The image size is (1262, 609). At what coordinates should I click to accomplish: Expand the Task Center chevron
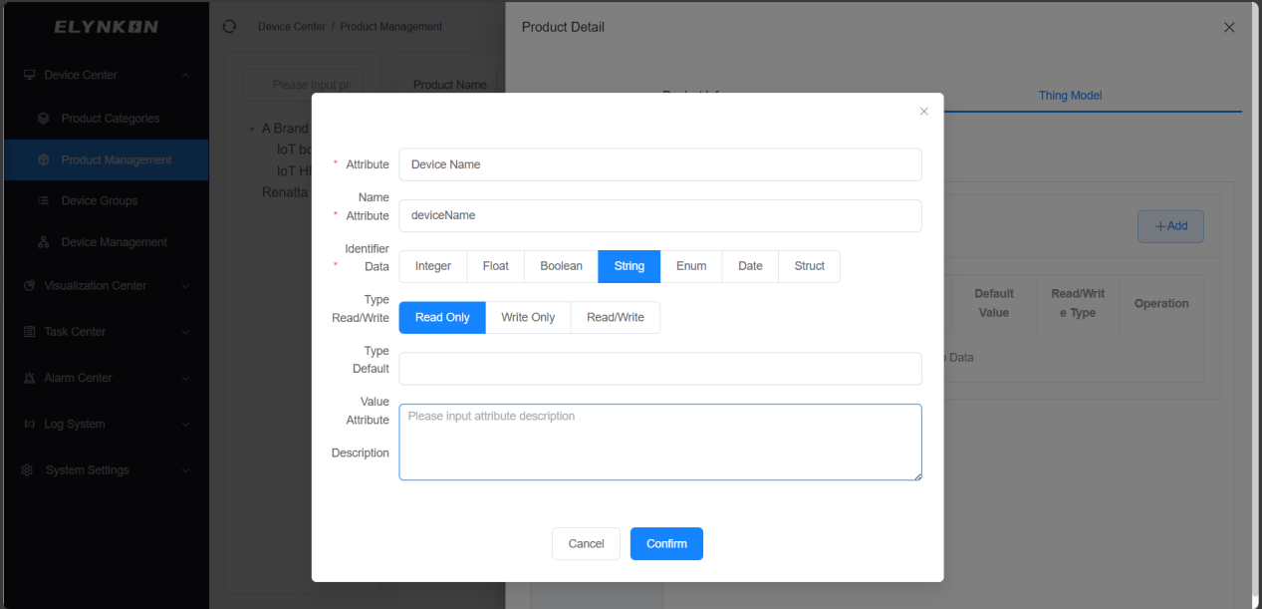point(185,332)
